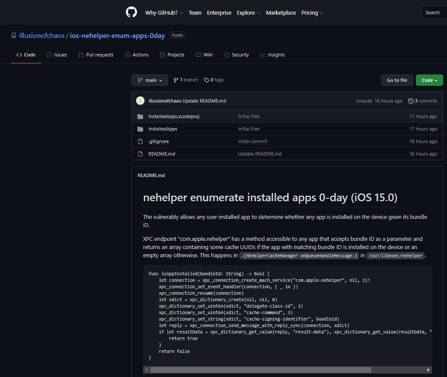Click the Search input field
Viewport: 447px width, 377px height.
(434, 12)
